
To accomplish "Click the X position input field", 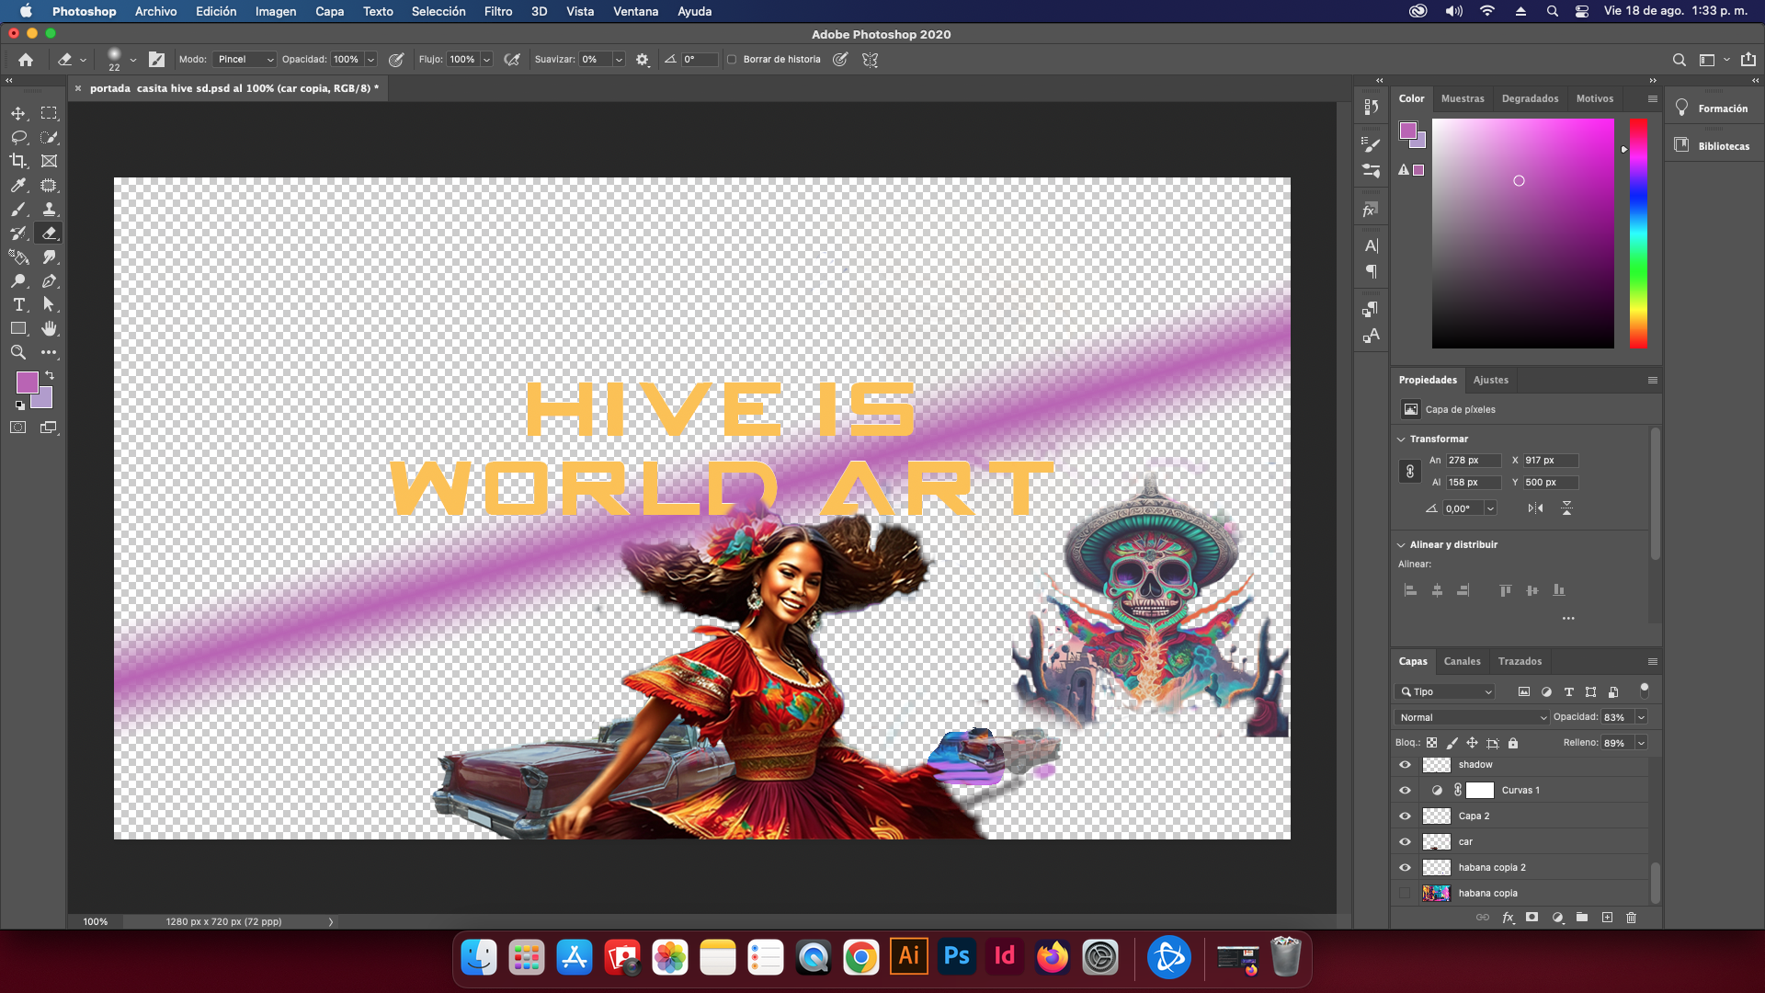I will click(1550, 461).
